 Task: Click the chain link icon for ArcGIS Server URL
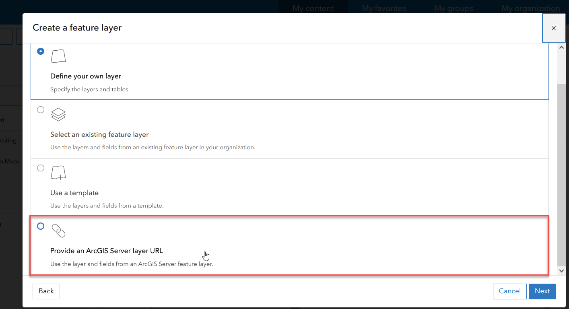[58, 231]
